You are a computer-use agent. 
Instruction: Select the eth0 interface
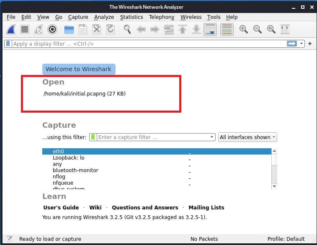[157, 152]
